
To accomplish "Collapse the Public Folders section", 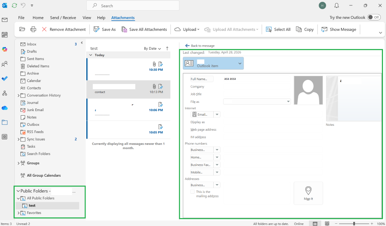I will pyautogui.click(x=18, y=191).
